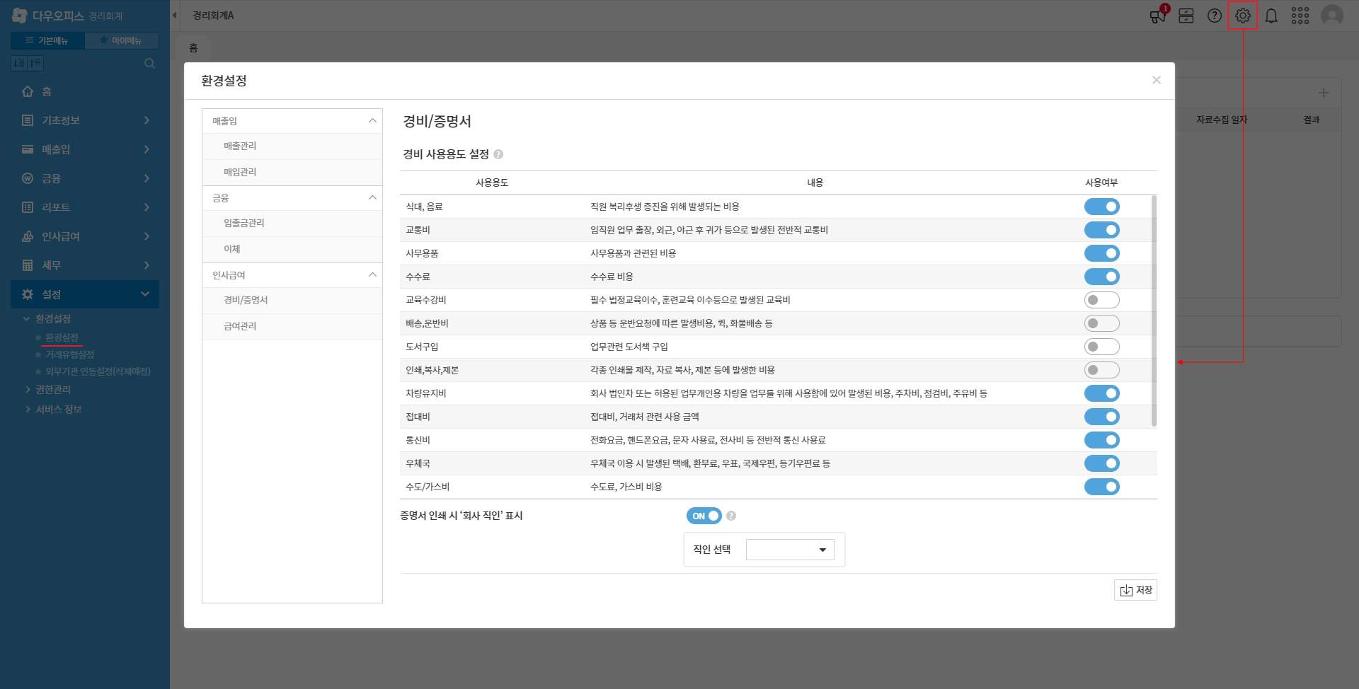This screenshot has height=689, width=1359.
Task: Click the usage list vertical scrollbar
Action: 1154,311
